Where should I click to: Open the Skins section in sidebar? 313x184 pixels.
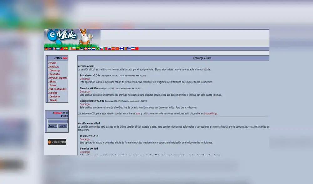point(53,82)
